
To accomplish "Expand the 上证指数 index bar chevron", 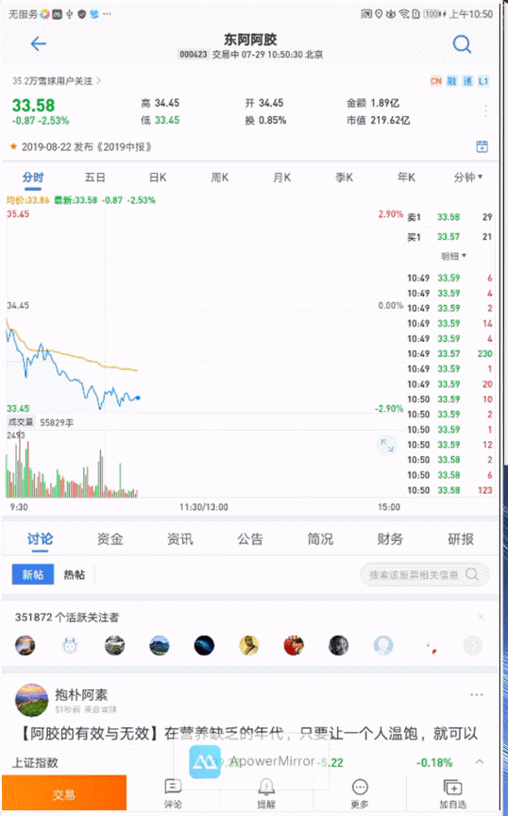I will pyautogui.click(x=480, y=762).
